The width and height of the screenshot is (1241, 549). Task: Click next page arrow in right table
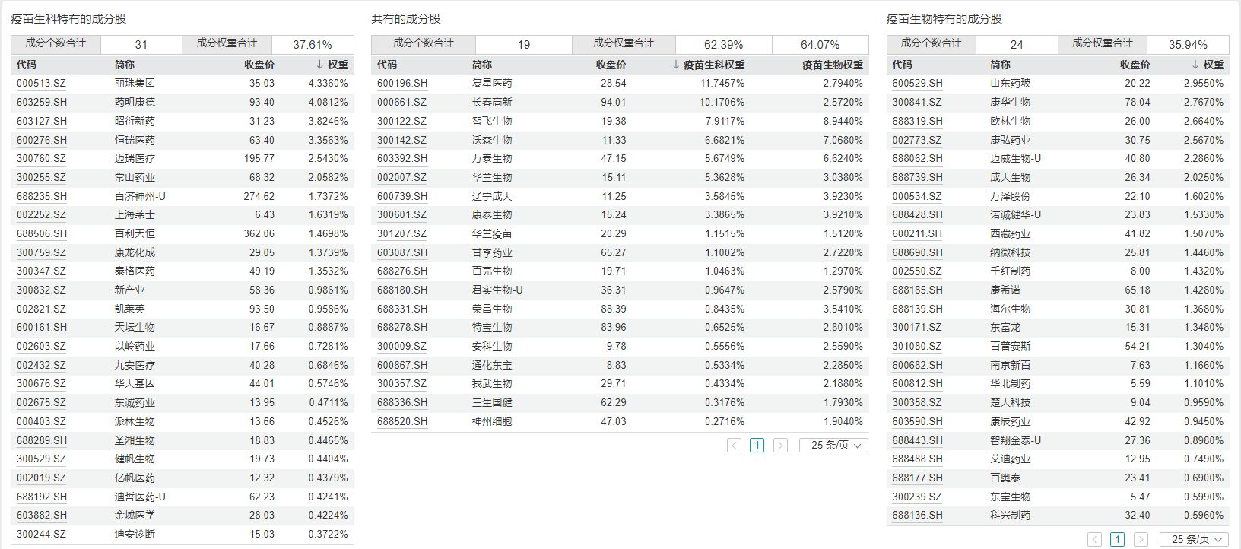tap(1141, 540)
